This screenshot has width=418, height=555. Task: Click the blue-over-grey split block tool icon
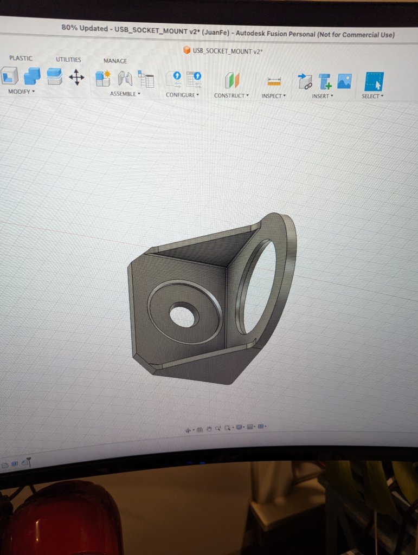(55, 76)
